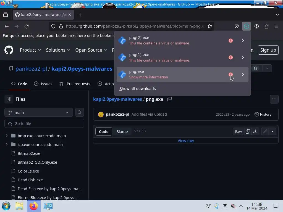
Task: Expand bmp.exe-sourcecode-main folder
Action: pos(7,136)
